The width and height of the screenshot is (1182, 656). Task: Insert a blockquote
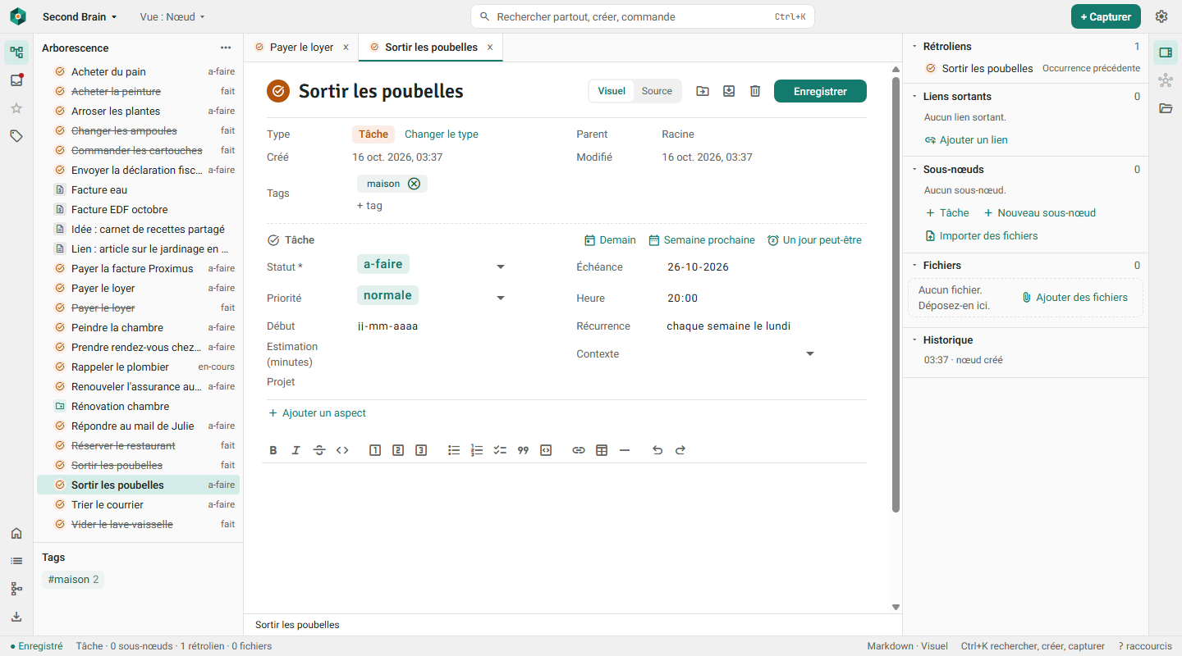click(x=523, y=450)
